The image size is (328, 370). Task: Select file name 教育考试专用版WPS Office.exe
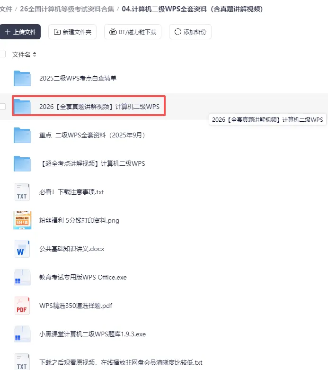pyautogui.click(x=83, y=277)
